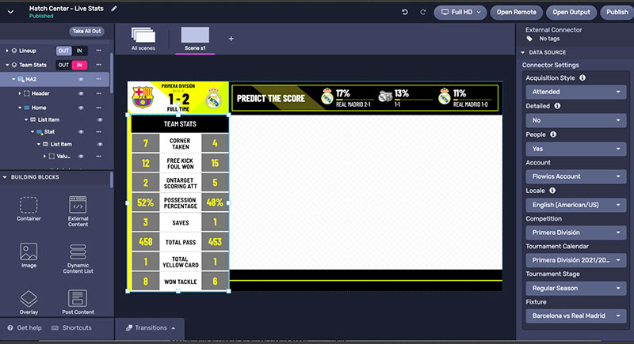Image resolution: width=634 pixels, height=344 pixels.
Task: Switch Lineup overlay to IN
Action: coord(80,50)
